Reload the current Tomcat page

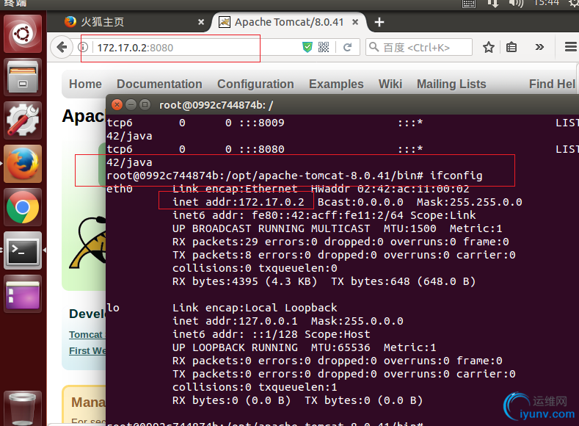click(348, 47)
